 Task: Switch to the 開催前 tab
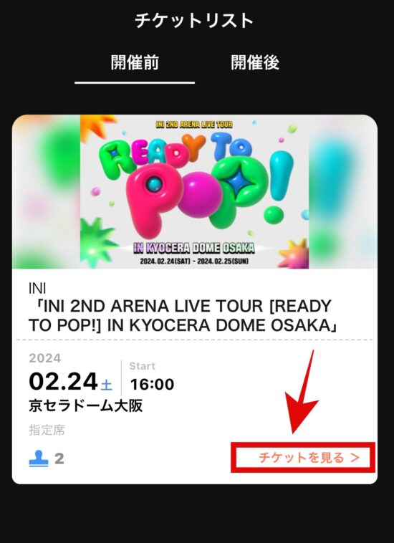pyautogui.click(x=135, y=62)
